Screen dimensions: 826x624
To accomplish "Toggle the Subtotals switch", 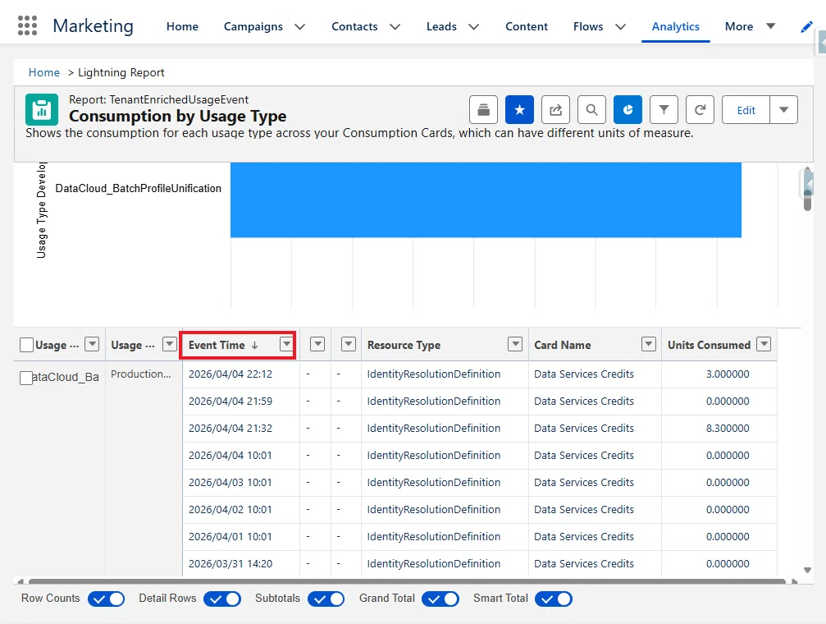I will pos(326,599).
